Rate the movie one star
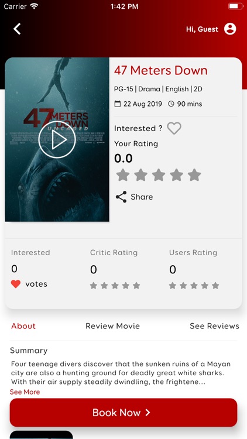The image size is (247, 439). tap(123, 175)
